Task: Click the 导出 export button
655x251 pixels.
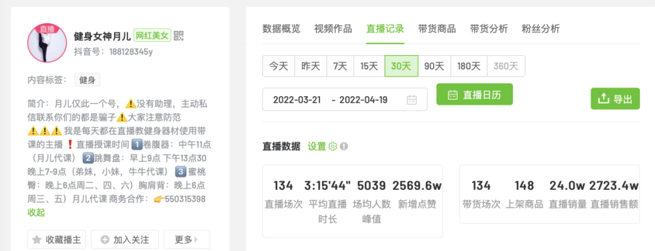Action: [x=615, y=99]
